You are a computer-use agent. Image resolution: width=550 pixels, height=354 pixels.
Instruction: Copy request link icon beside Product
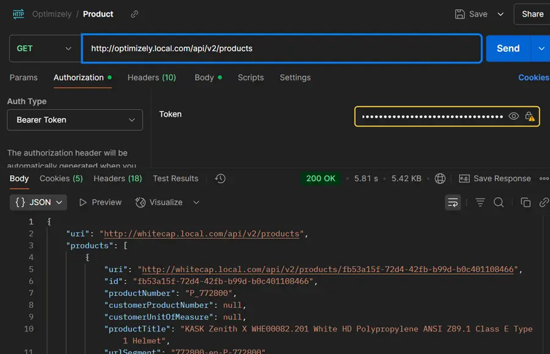[134, 14]
